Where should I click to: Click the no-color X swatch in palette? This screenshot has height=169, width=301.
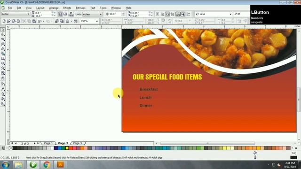click(x=11, y=148)
